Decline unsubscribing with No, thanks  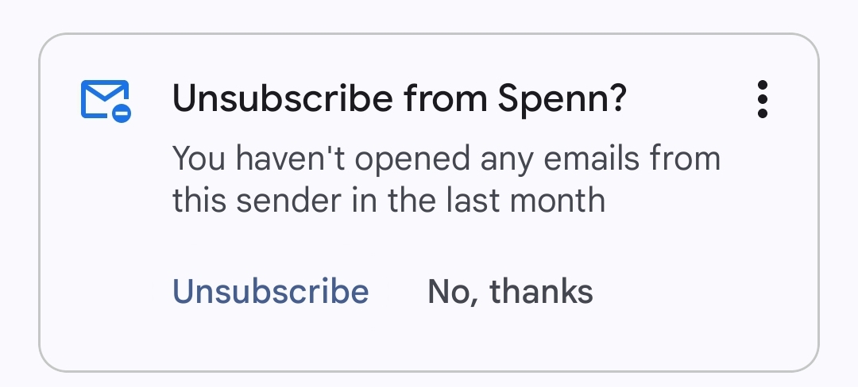[510, 292]
